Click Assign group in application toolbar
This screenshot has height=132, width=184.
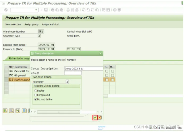31,24
